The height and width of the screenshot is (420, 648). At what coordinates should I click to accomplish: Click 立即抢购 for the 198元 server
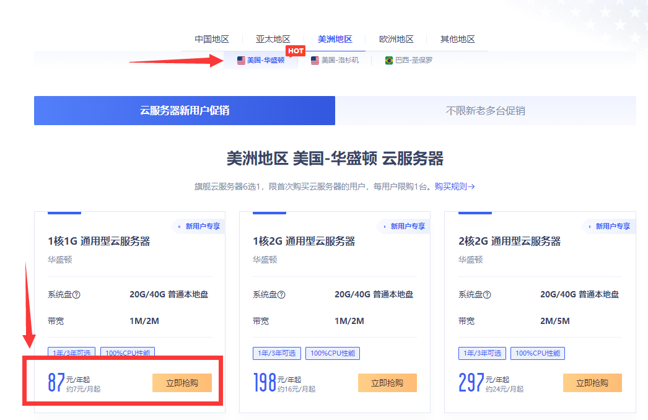[x=387, y=383]
